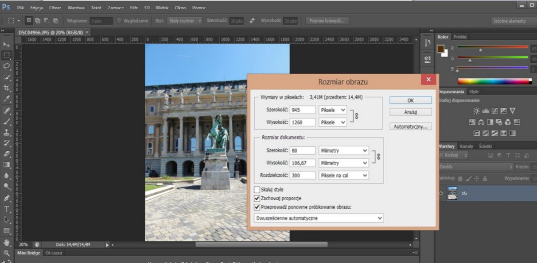Switch to the Kanały tab
Image resolution: width=537 pixels, height=263 pixels.
(x=466, y=146)
